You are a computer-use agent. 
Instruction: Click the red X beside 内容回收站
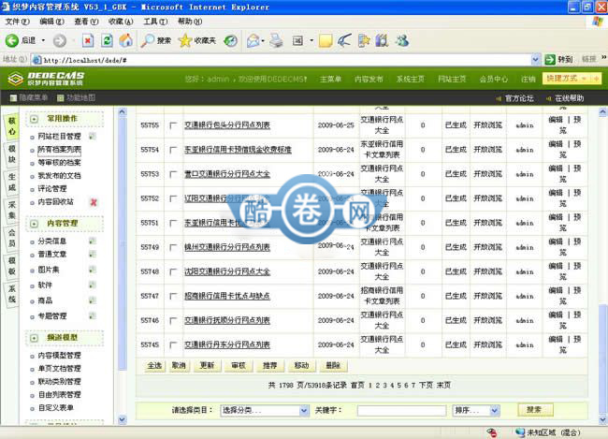pyautogui.click(x=94, y=202)
